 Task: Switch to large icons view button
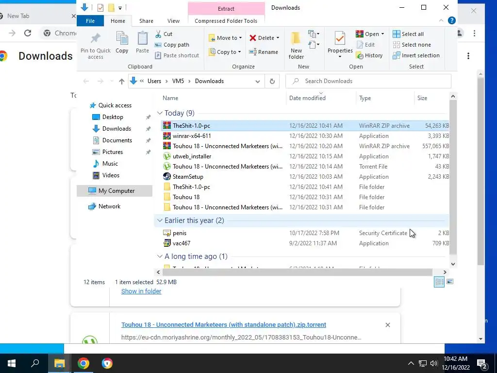[450, 282]
